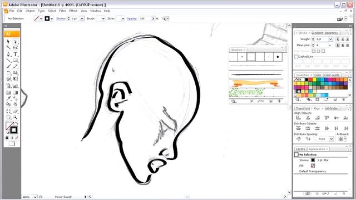Expand the Opacity slider arrow

153,18
